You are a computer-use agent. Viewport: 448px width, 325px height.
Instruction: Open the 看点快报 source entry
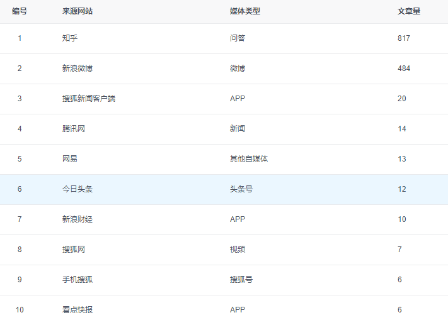pos(78,310)
